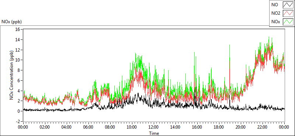Click the 20:00 time axis label
This screenshot has height=136, width=295.
point(241,127)
